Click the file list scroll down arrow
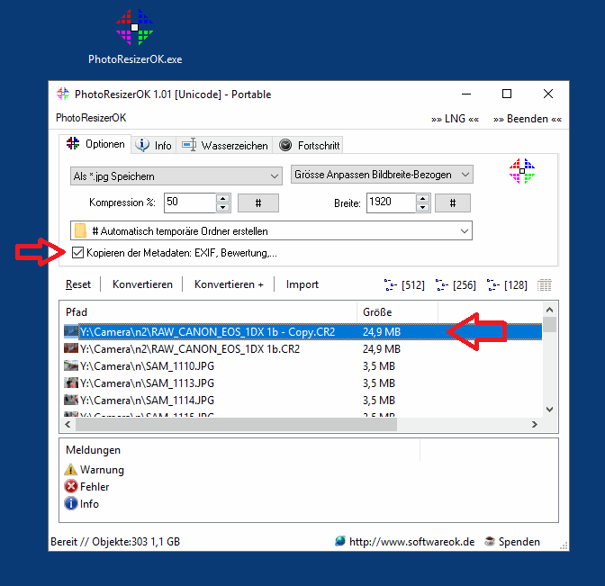Screen dimensions: 605x586 click(550, 410)
